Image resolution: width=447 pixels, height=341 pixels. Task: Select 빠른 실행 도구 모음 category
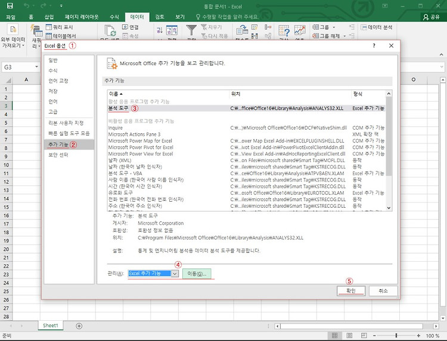(x=69, y=133)
